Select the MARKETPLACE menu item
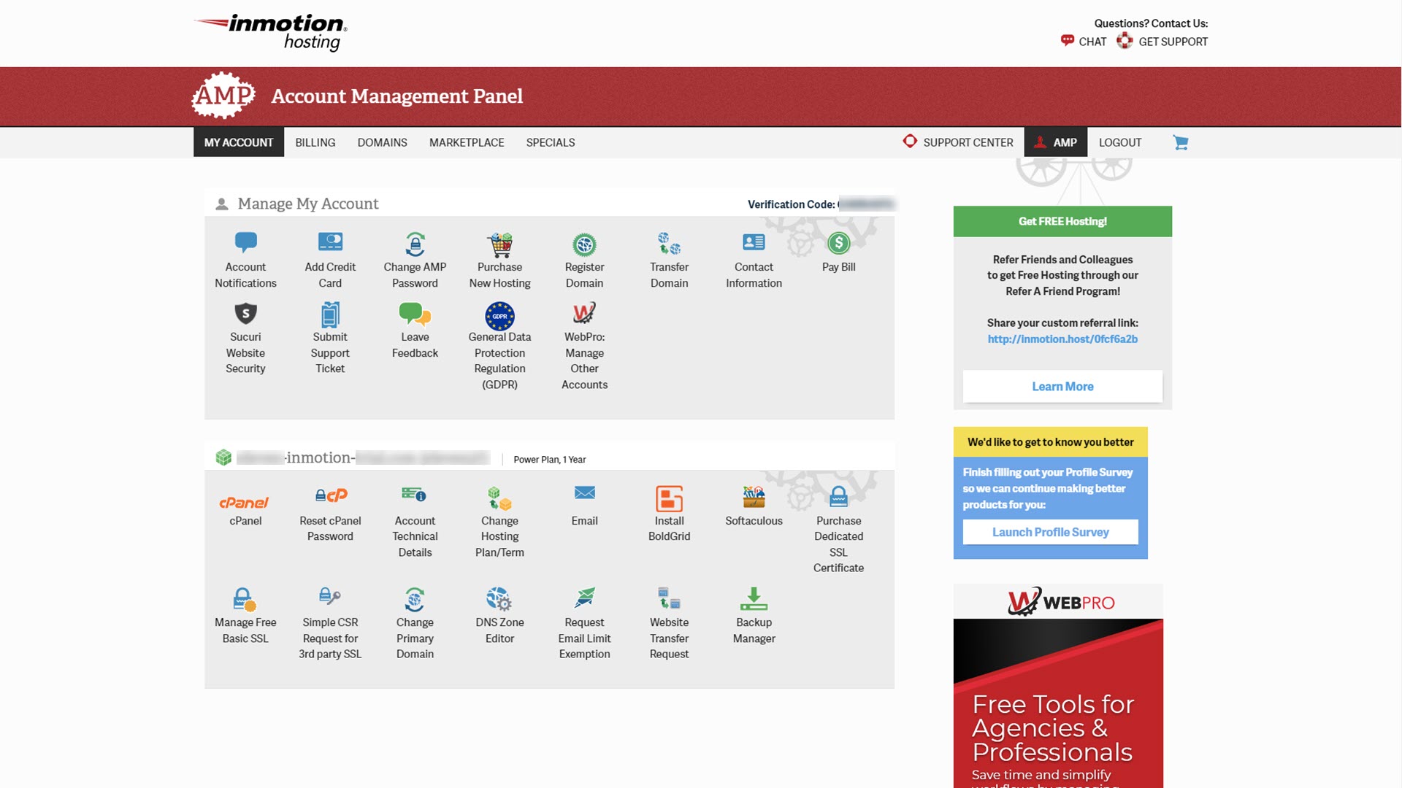The image size is (1402, 788). (467, 143)
